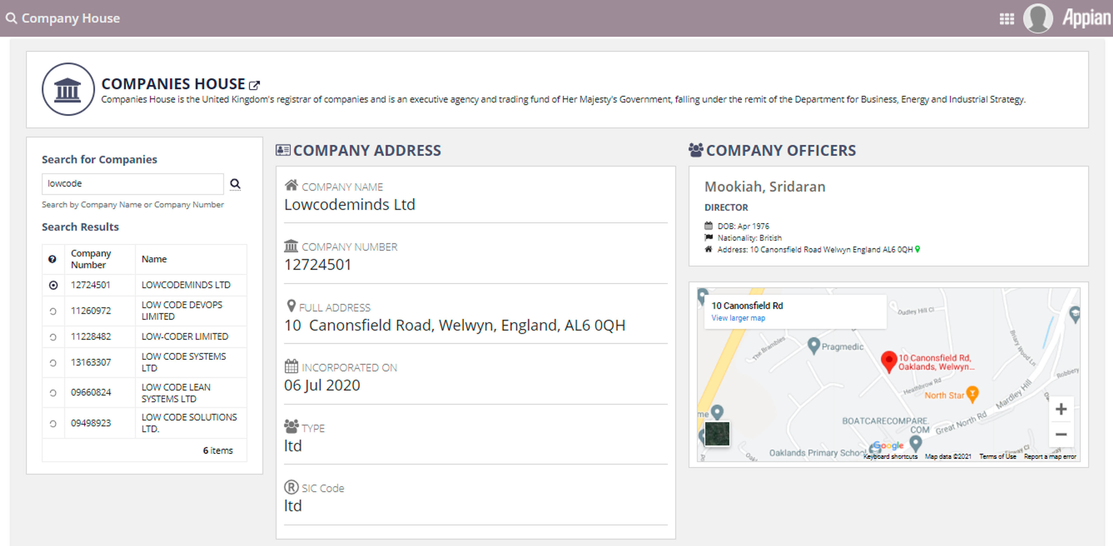Click the BOATCARECOMPARE.COM map label
1113x546 pixels.
pyautogui.click(x=885, y=425)
